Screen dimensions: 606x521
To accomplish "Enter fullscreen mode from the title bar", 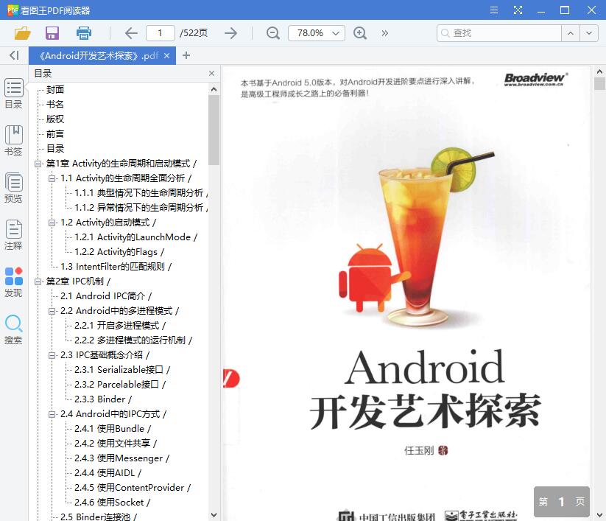I will coord(518,10).
